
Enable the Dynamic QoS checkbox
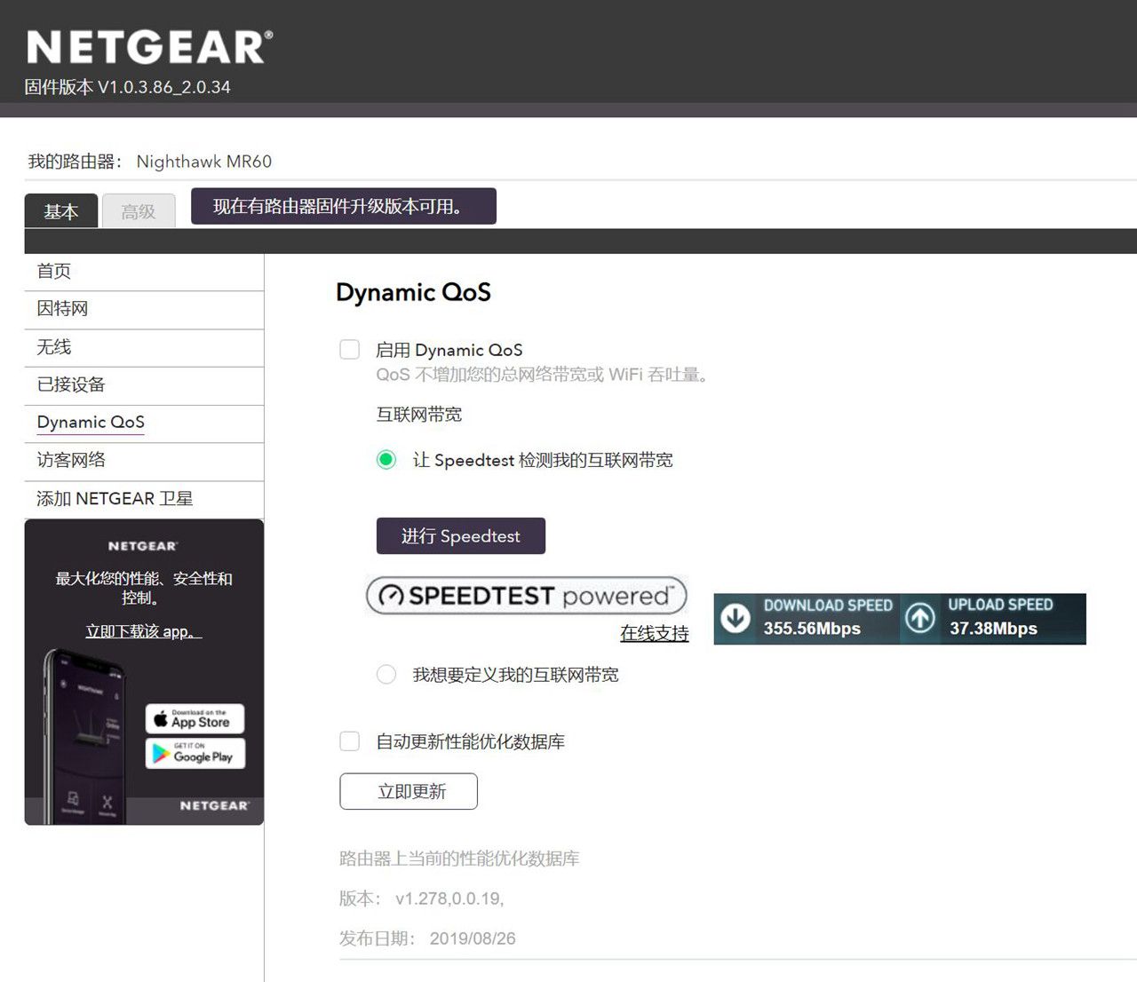coord(350,350)
